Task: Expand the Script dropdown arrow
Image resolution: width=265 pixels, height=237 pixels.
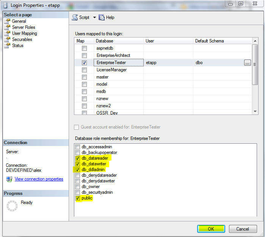Action: tap(94, 17)
